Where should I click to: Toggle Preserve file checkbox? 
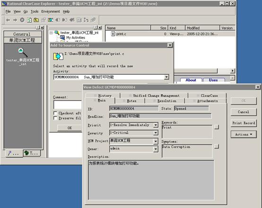point(55,118)
